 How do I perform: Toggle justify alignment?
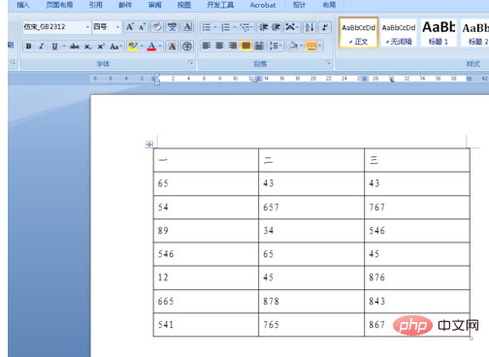click(245, 46)
